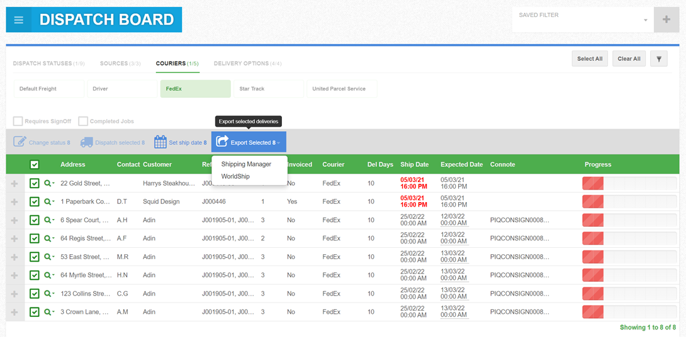Click Squid Design customer cell
Image resolution: width=686 pixels, height=337 pixels.
(x=161, y=202)
